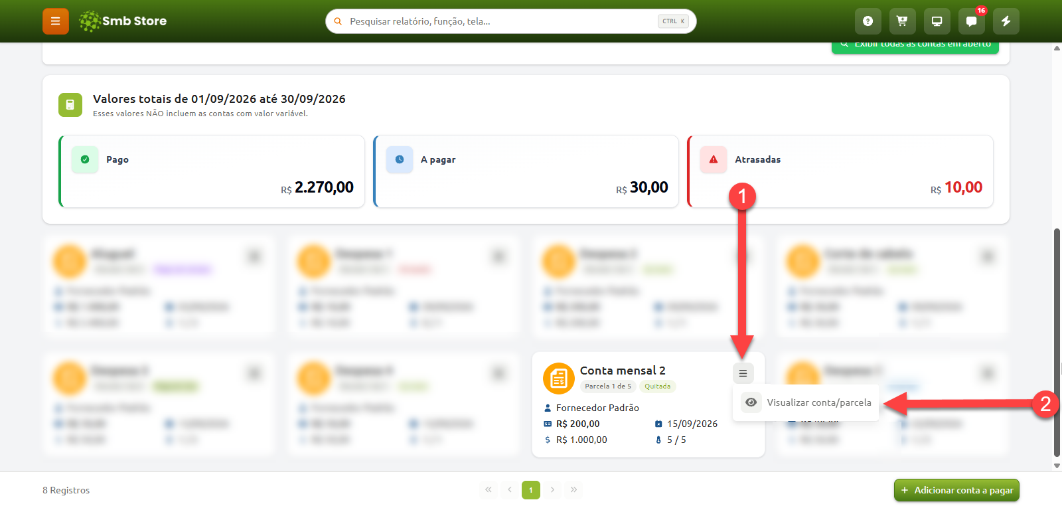
Task: Click the Pago total R$ 2.270,00
Action: coord(317,188)
